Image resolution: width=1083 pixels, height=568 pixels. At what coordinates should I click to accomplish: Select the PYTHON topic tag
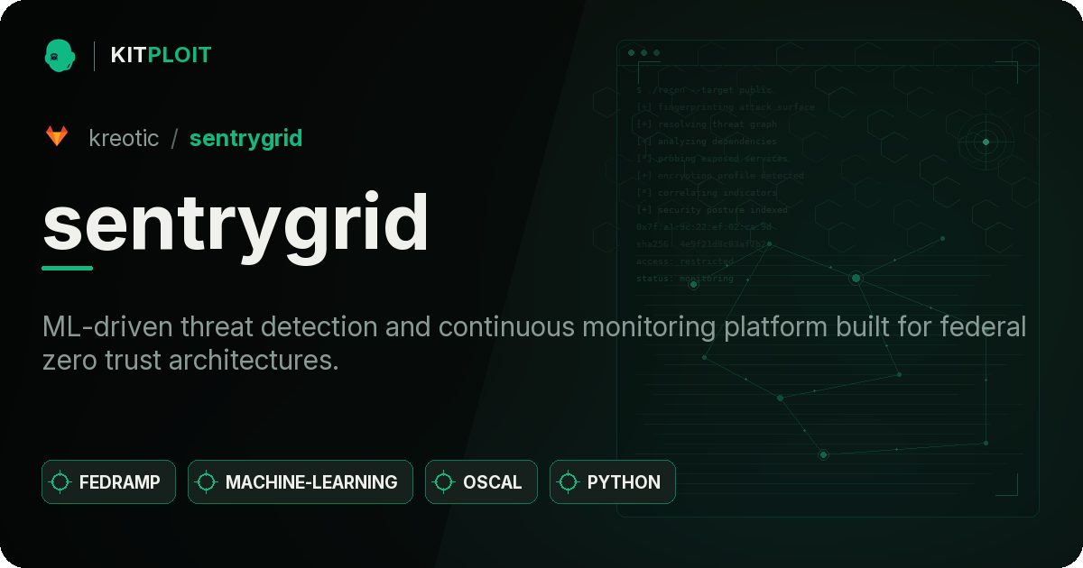coord(612,482)
